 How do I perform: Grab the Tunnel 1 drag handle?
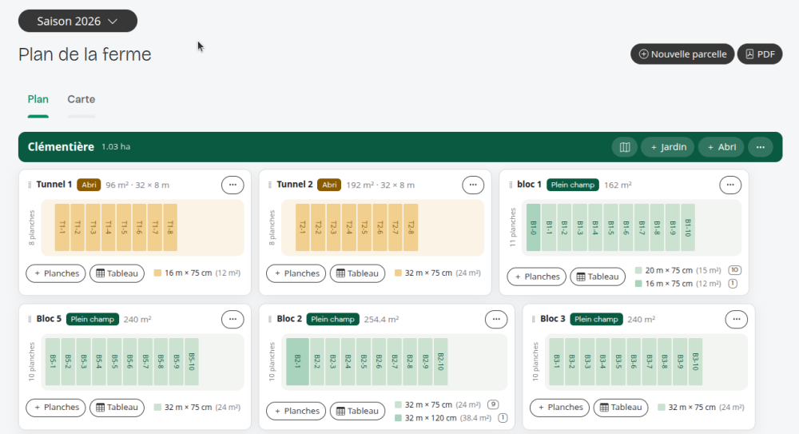[x=30, y=185]
